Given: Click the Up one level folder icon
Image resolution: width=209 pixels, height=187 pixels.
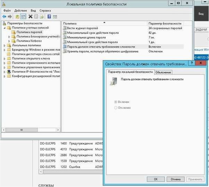Looking at the screenshot, I should click(17, 17).
